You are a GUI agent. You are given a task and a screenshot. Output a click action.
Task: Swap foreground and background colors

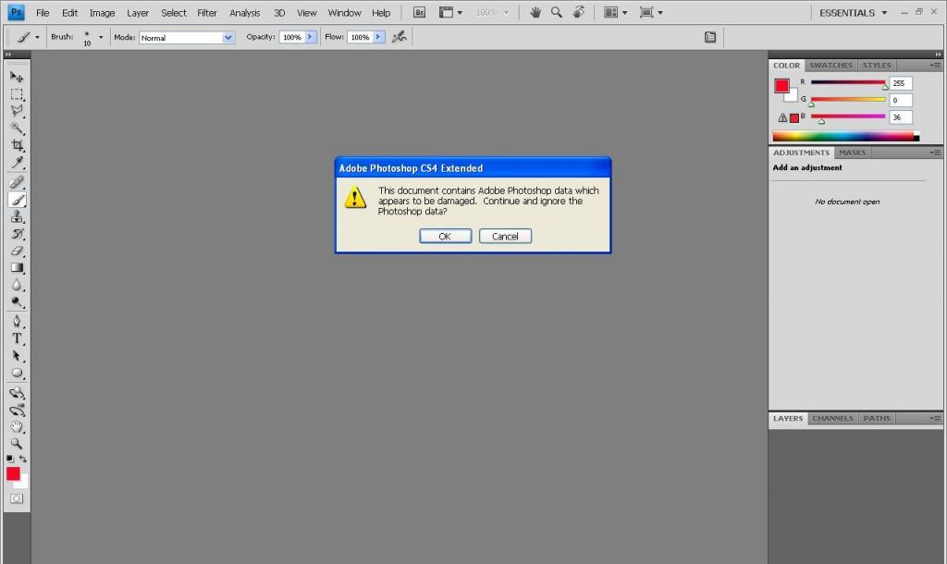[23, 459]
